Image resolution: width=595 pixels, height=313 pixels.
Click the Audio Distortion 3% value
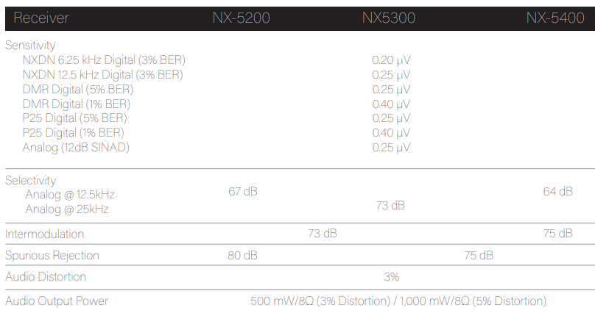point(391,277)
